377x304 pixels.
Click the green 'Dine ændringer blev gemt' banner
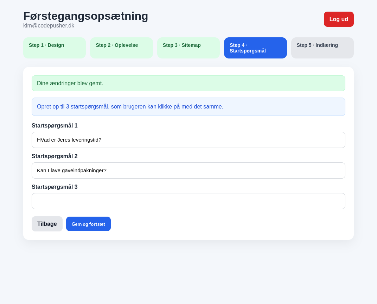[x=188, y=83]
